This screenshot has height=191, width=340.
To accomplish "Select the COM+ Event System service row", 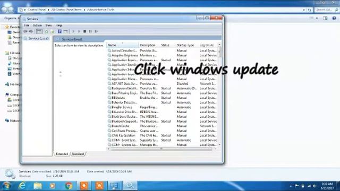I will point(162,140).
